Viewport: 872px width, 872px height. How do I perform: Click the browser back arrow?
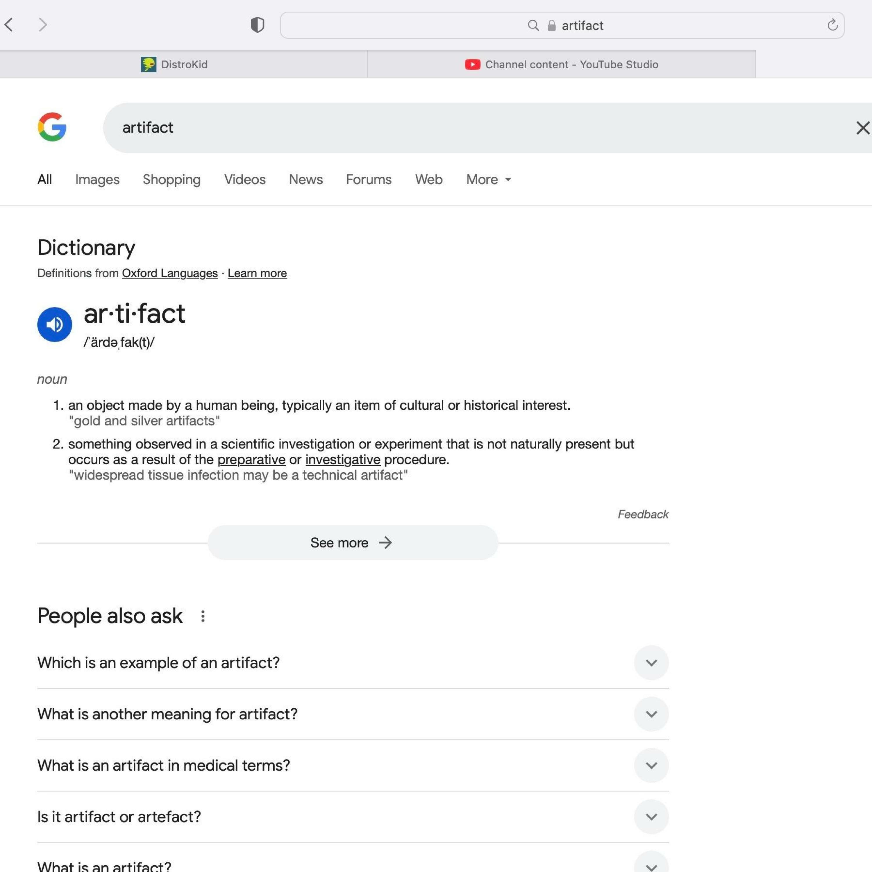tap(9, 25)
